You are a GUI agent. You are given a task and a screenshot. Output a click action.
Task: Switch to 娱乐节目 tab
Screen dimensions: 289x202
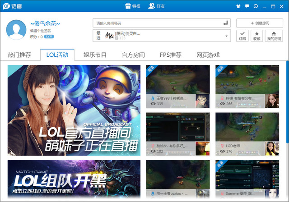tap(95, 55)
